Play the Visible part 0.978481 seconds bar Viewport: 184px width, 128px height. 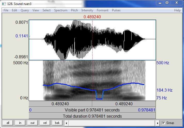92,110
